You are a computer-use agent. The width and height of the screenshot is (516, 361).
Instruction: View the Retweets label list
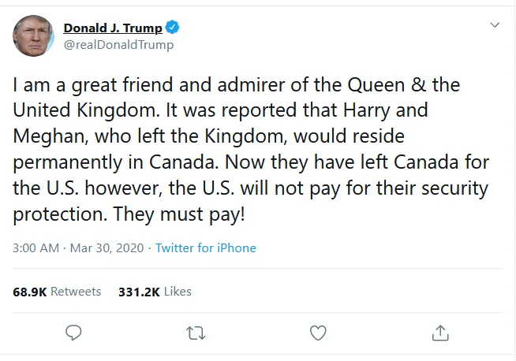click(76, 292)
